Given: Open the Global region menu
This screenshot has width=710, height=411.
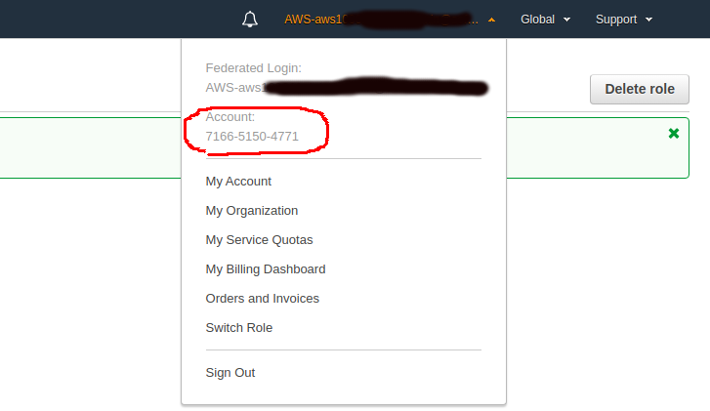Looking at the screenshot, I should pyautogui.click(x=538, y=20).
